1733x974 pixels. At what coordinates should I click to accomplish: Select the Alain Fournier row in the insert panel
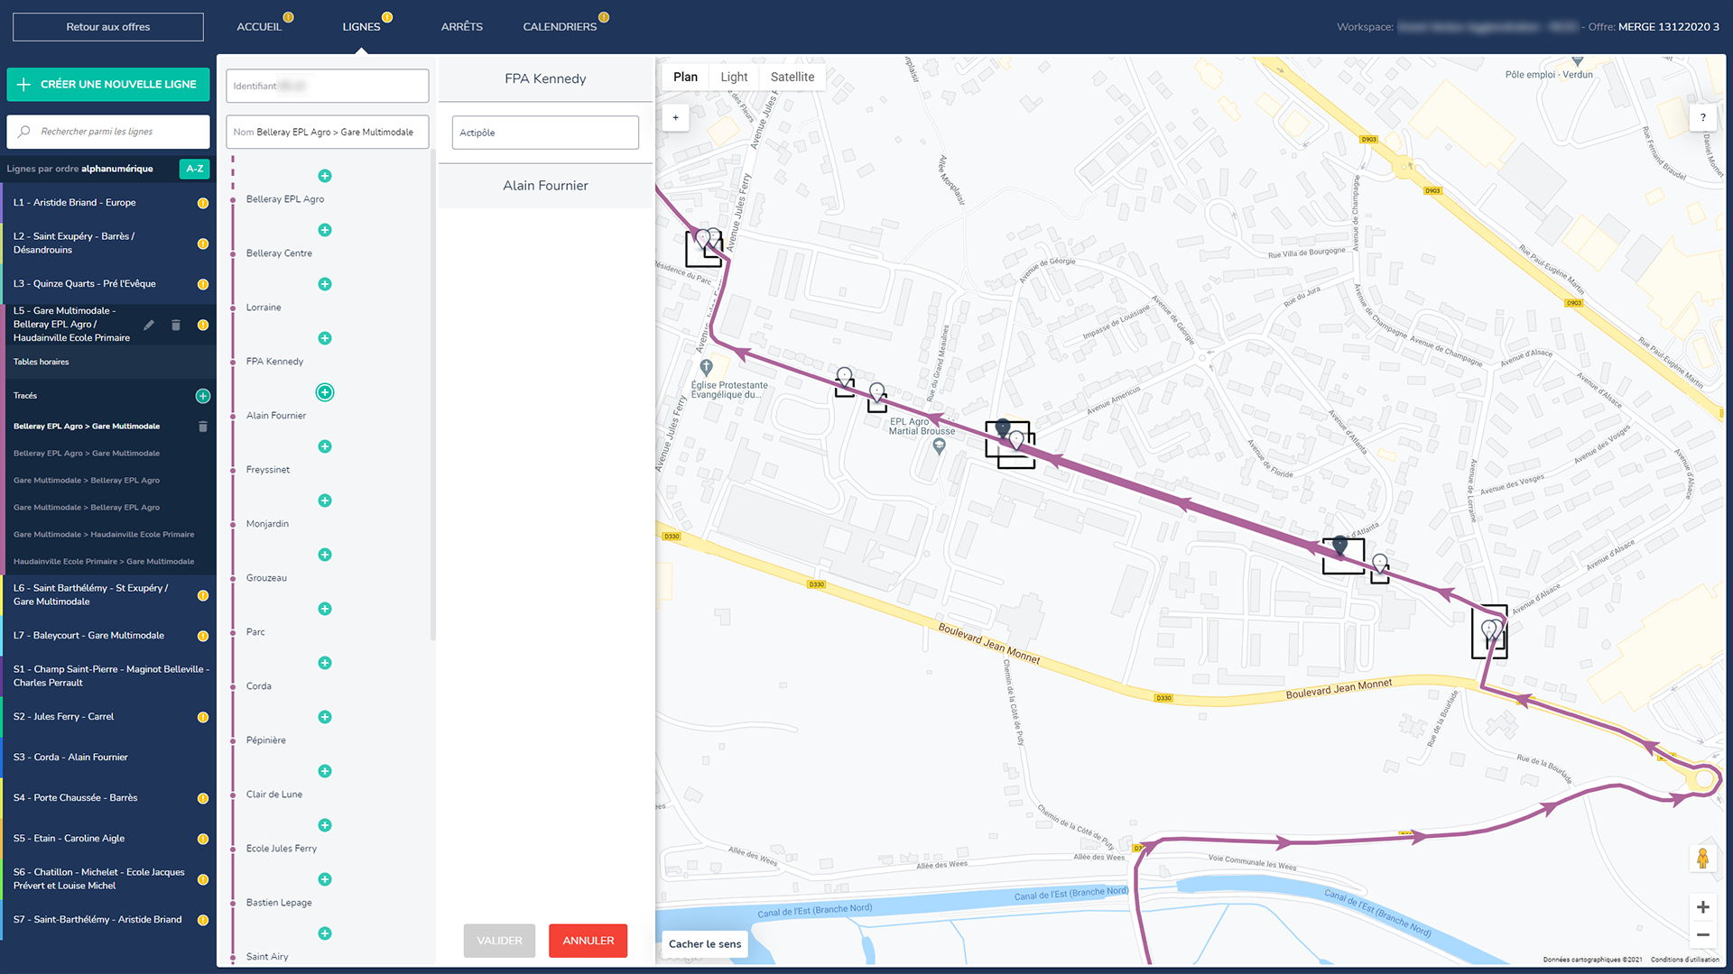coord(545,186)
